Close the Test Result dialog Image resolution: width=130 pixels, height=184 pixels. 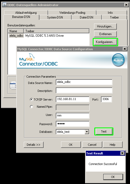(122, 153)
